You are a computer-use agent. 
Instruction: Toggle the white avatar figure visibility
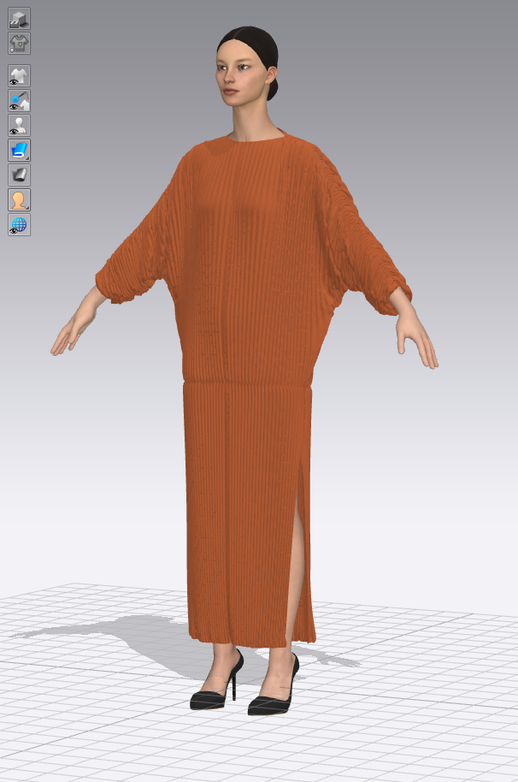19,125
